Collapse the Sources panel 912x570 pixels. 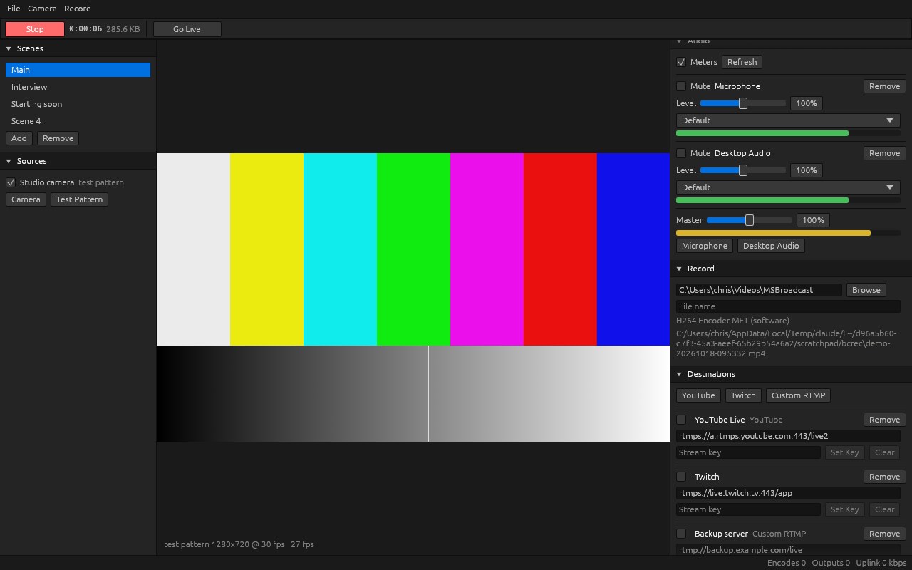click(x=9, y=161)
